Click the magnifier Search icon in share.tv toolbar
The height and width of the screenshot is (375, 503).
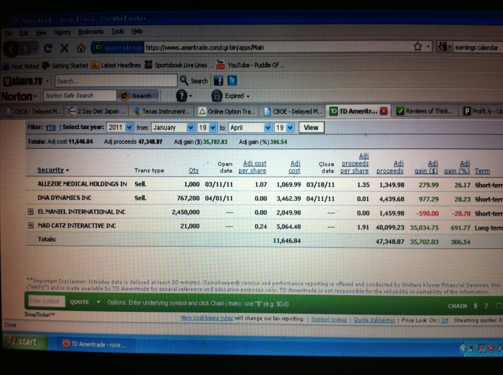pyautogui.click(x=184, y=80)
